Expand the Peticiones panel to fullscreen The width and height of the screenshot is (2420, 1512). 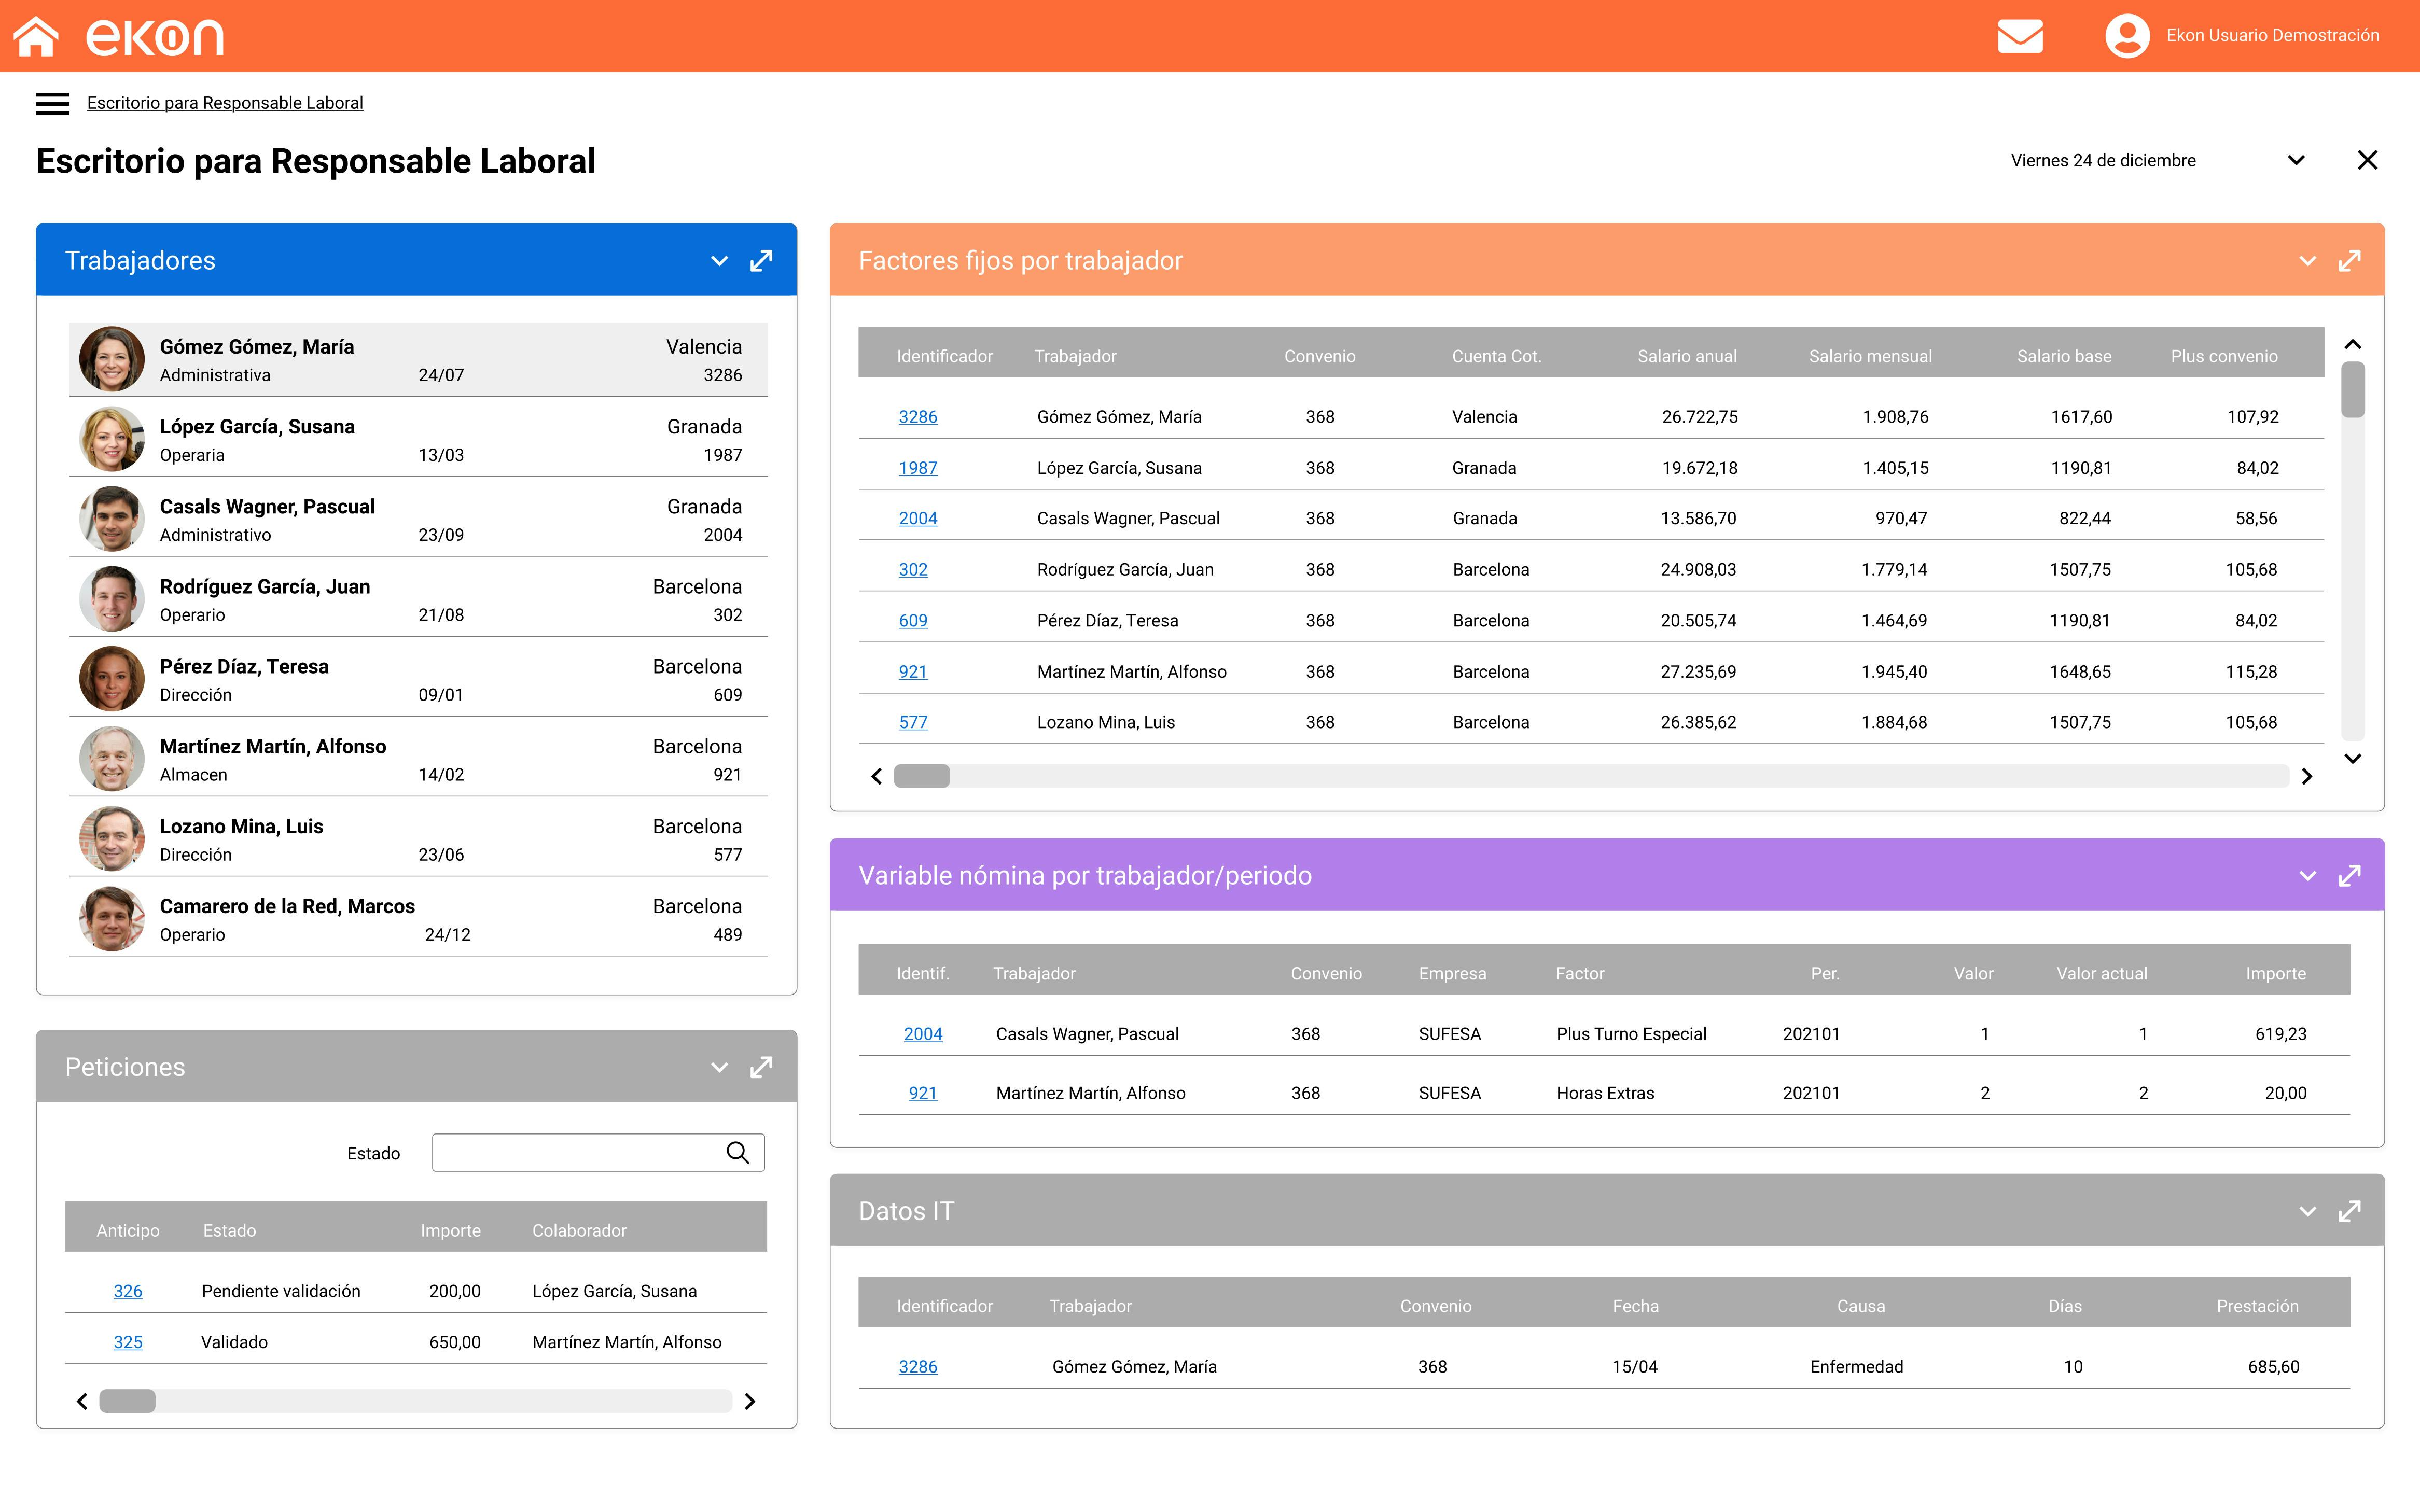pos(762,1067)
